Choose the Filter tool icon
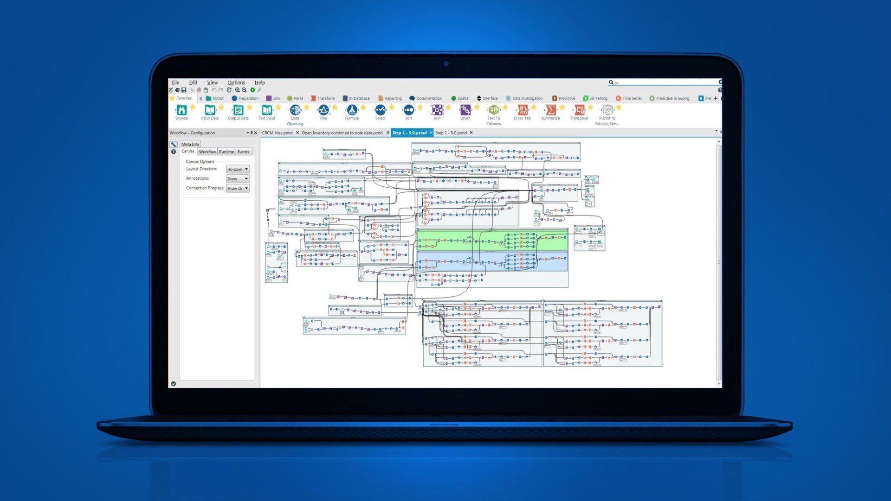Image resolution: width=891 pixels, height=501 pixels. [323, 110]
